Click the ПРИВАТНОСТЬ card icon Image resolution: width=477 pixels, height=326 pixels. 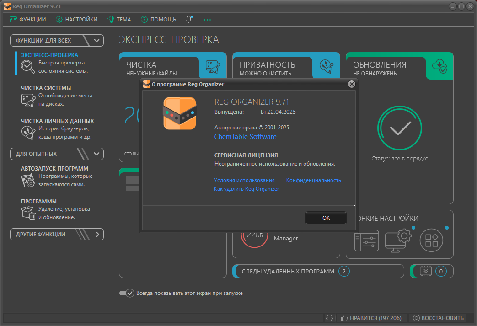click(x=327, y=66)
